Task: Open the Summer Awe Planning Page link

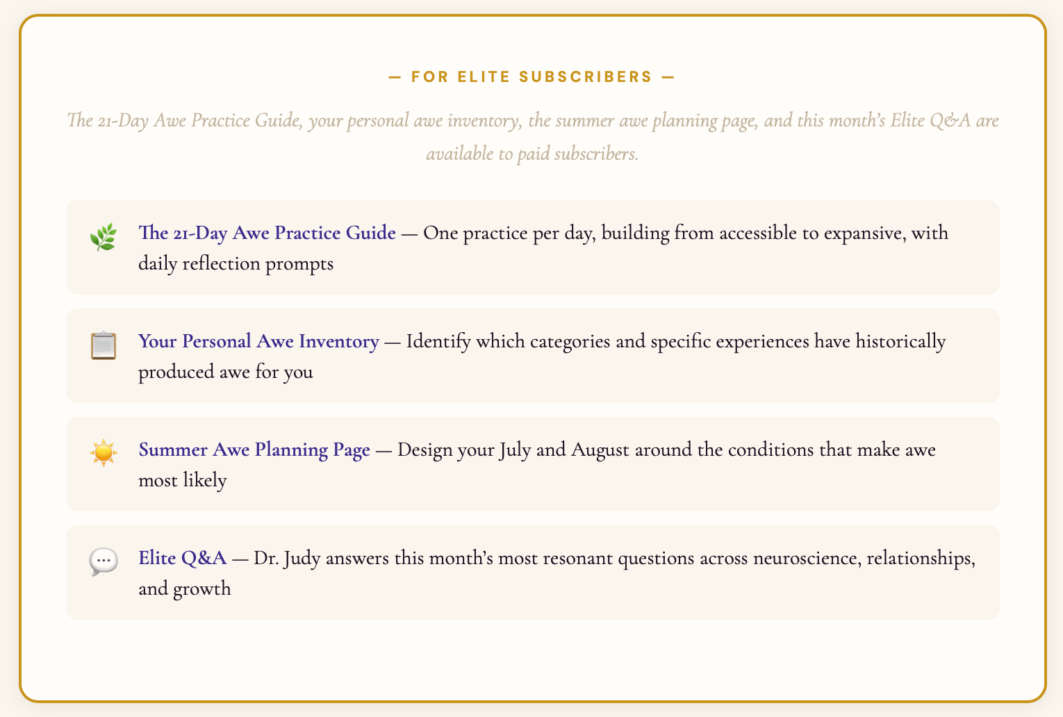Action: click(254, 450)
